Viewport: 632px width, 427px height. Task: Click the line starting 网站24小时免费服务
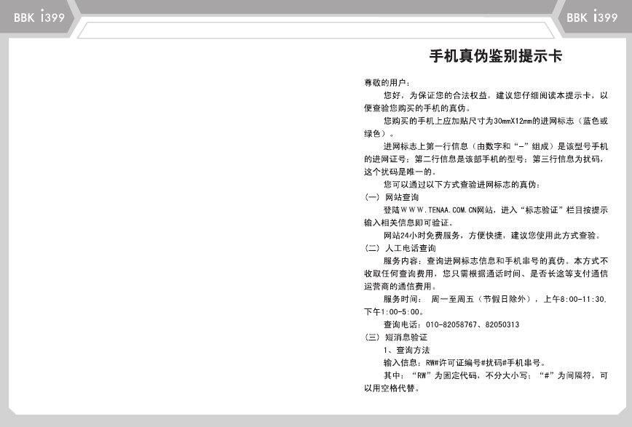click(x=492, y=235)
